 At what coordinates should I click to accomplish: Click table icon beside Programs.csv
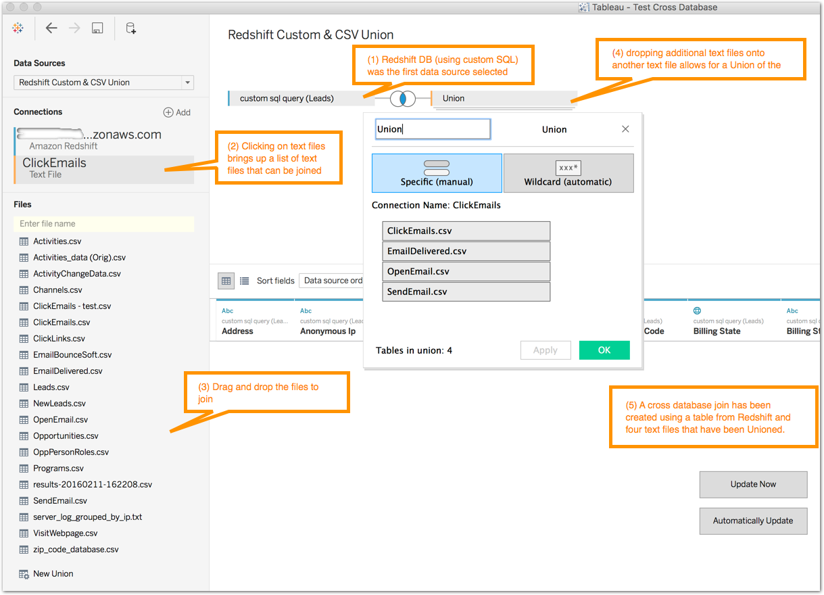click(x=24, y=469)
